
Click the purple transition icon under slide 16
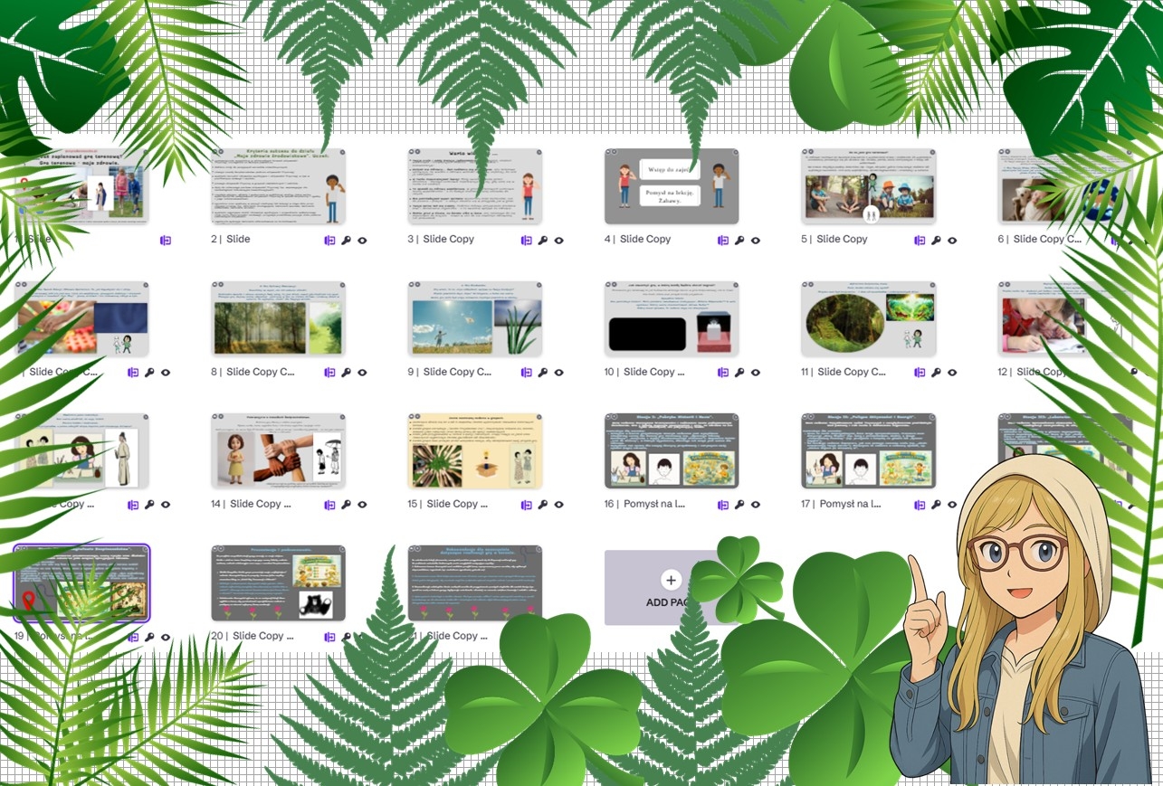click(x=723, y=505)
